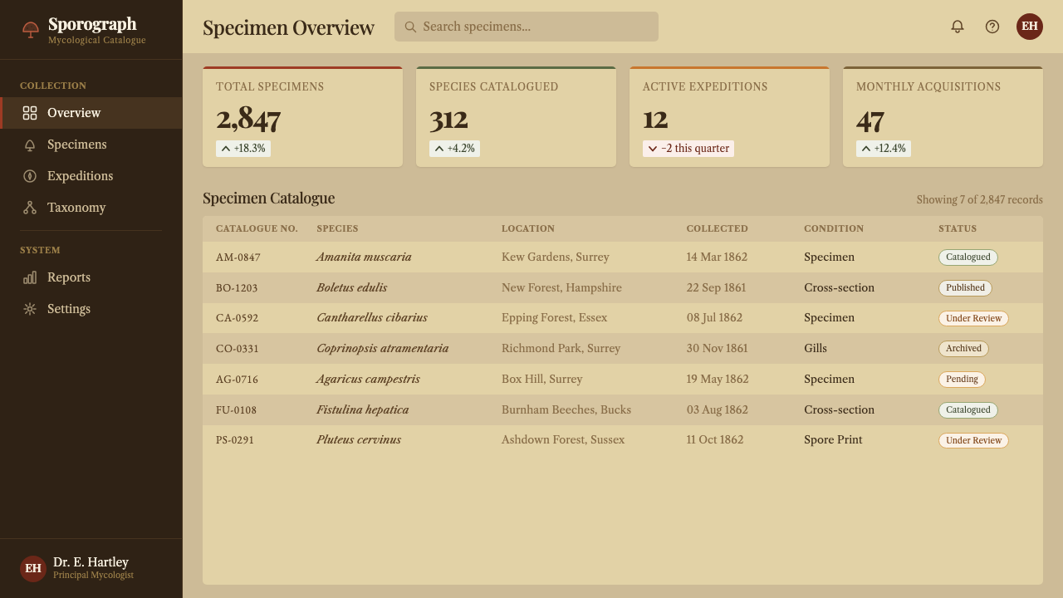
Task: Click the Showing 7 of 2,847 records text
Action: 980,200
